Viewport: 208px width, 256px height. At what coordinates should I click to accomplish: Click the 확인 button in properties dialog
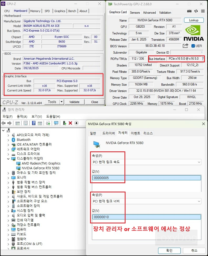[x=169, y=250]
